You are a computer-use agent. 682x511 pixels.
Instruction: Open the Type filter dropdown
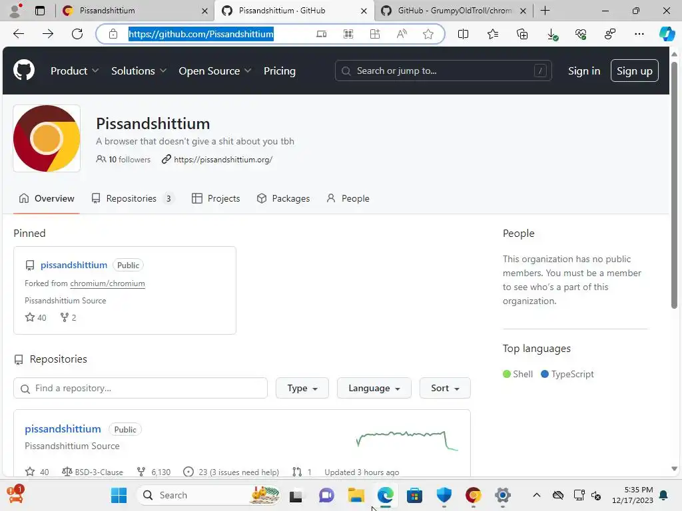pos(302,388)
